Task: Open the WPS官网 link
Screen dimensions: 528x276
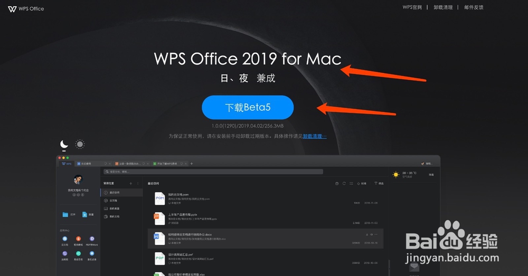Action: (412, 7)
